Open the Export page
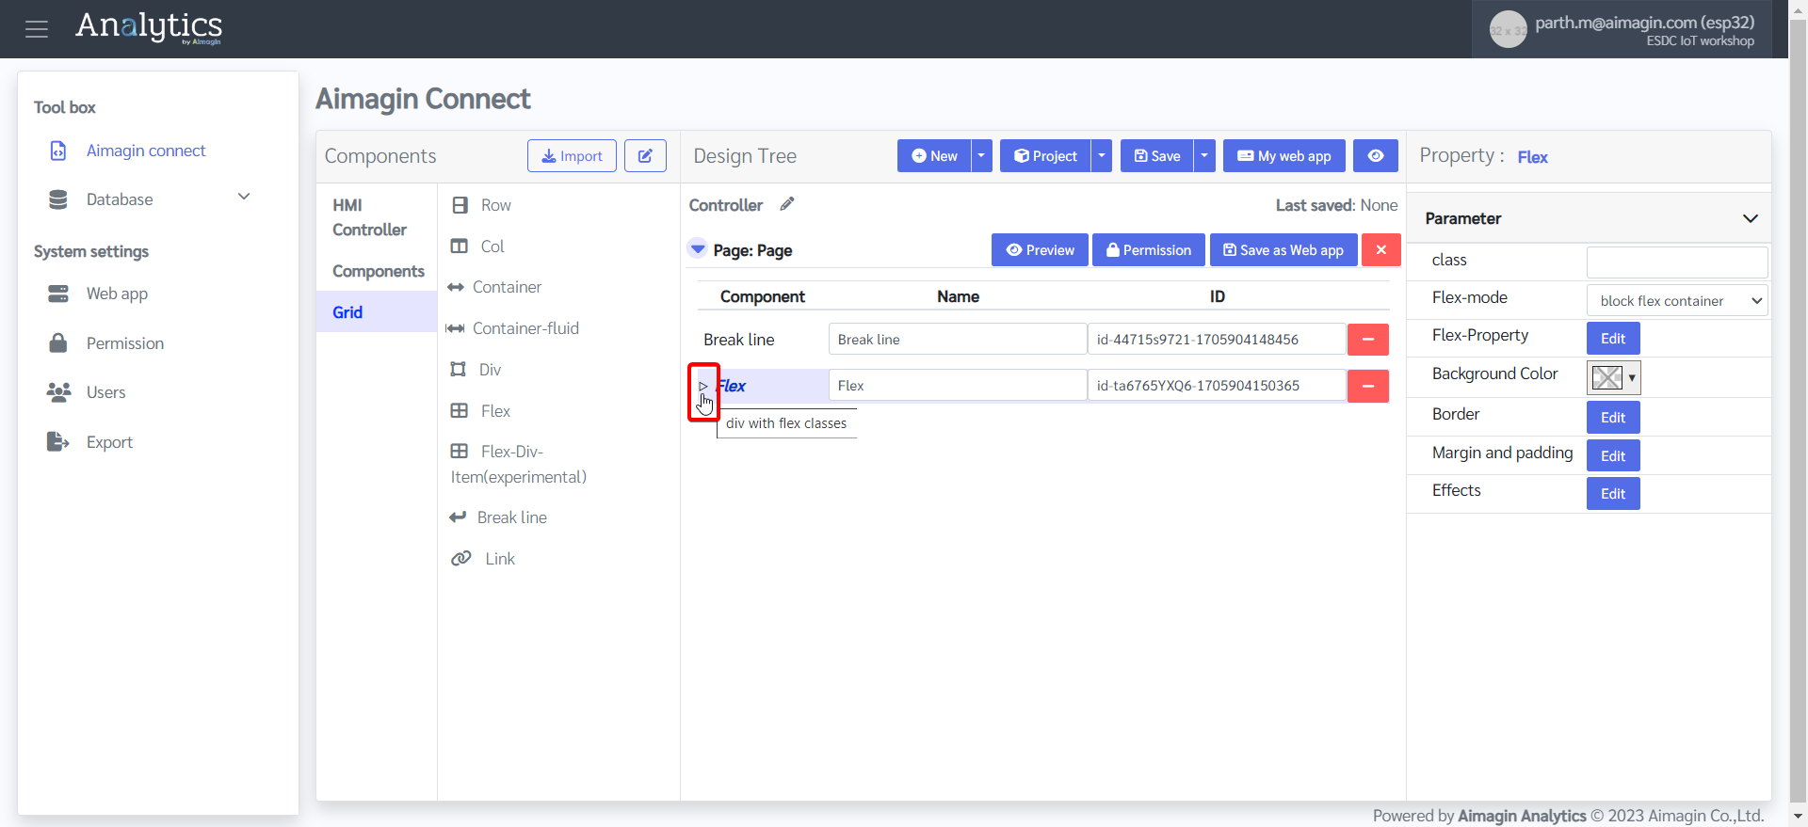1808x827 pixels. [109, 442]
